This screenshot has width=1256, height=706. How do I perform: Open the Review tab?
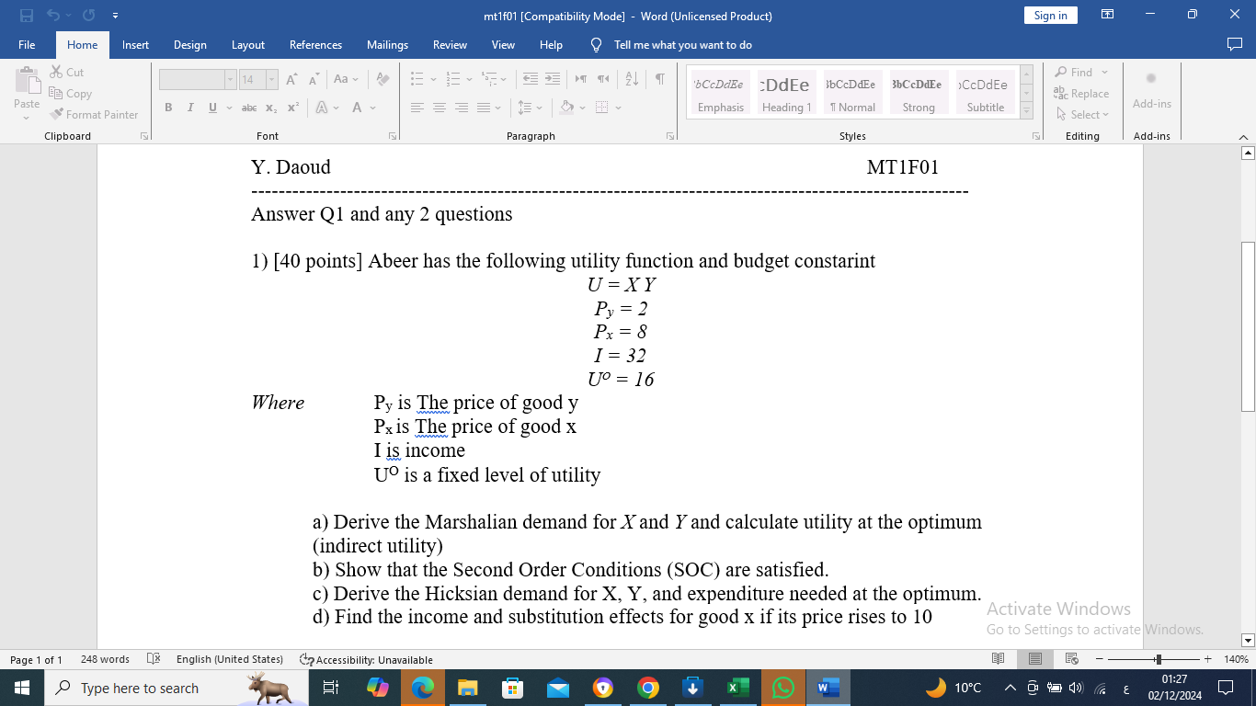coord(450,44)
